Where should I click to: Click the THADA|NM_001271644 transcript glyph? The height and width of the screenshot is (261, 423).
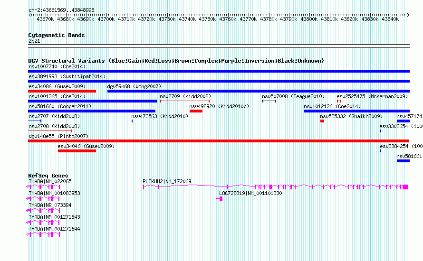click(x=43, y=234)
